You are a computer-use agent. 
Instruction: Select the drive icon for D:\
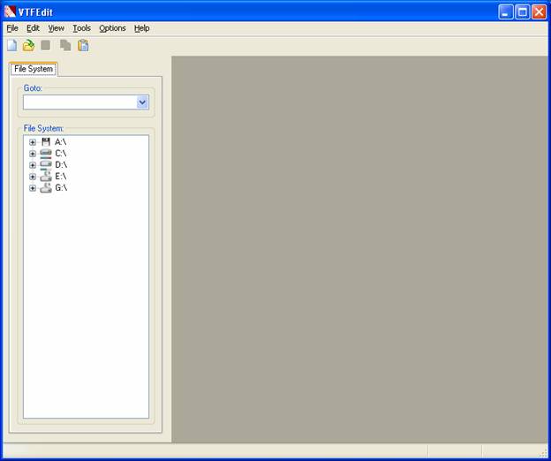click(46, 165)
